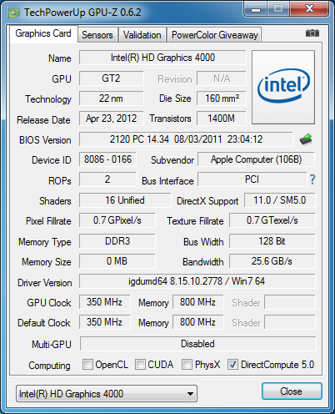Click the Driver Version igdumd64 field
Screen dimensions: 335x414
pyautogui.click(x=197, y=281)
